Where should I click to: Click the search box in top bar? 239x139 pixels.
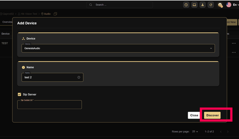coord(120,5)
